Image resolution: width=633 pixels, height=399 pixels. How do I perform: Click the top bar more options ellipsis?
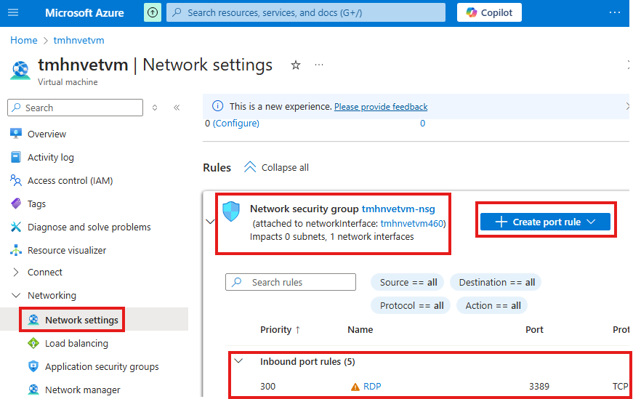coord(614,12)
